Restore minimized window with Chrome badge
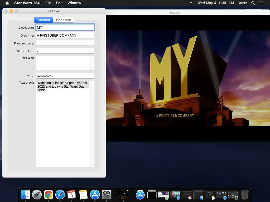Screen dimensions: 270x202 click(x=163, y=195)
